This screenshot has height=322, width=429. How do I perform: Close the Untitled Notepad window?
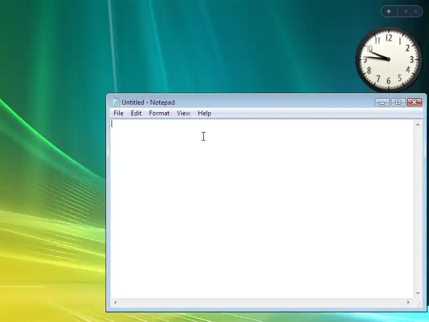coord(414,103)
